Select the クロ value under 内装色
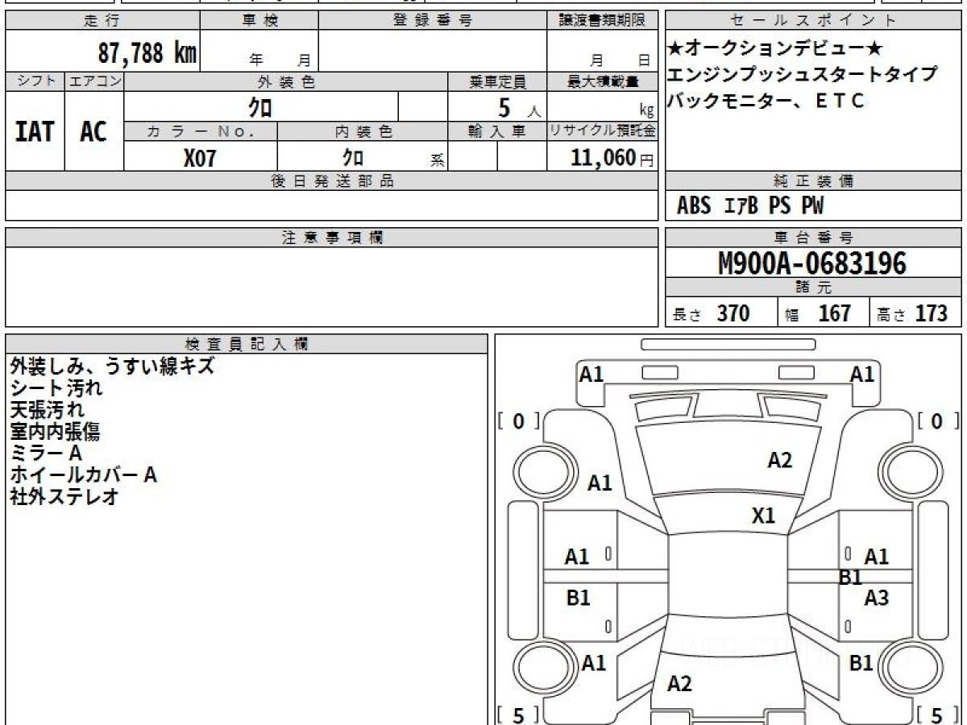This screenshot has width=967, height=725. [x=353, y=157]
